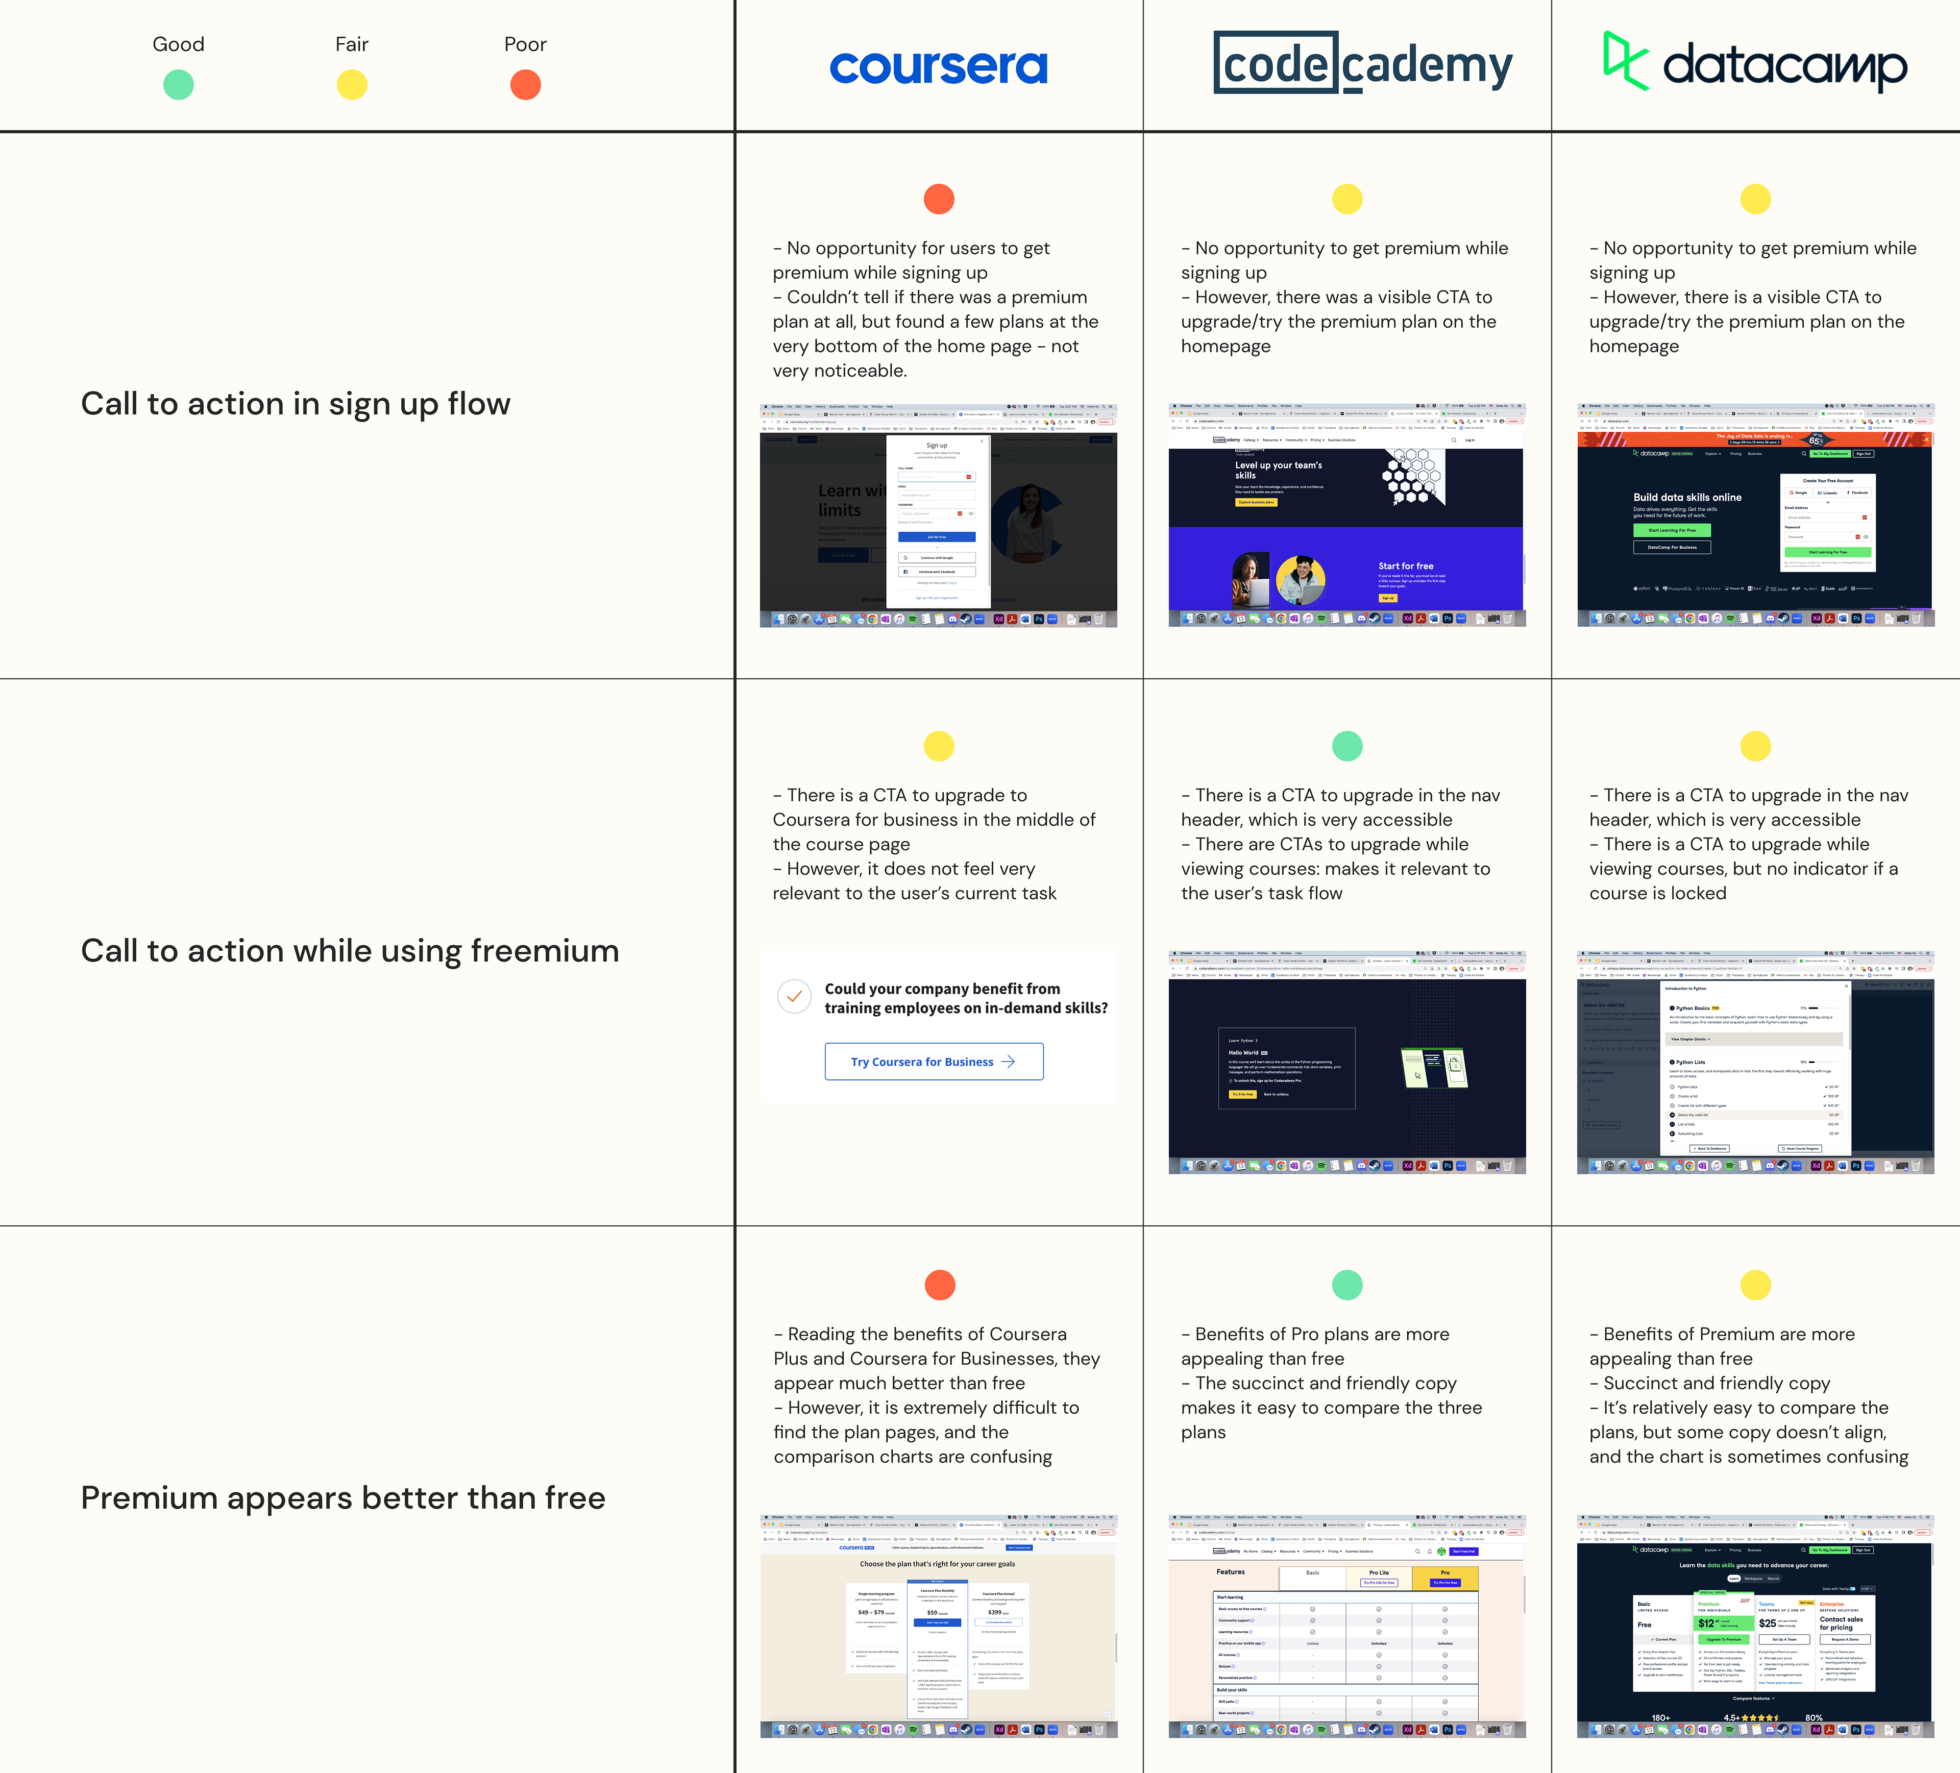Click the Coursera note 'Reading the benefits of Coursera Plus'
This screenshot has height=1773, width=1960.
coord(937,1359)
